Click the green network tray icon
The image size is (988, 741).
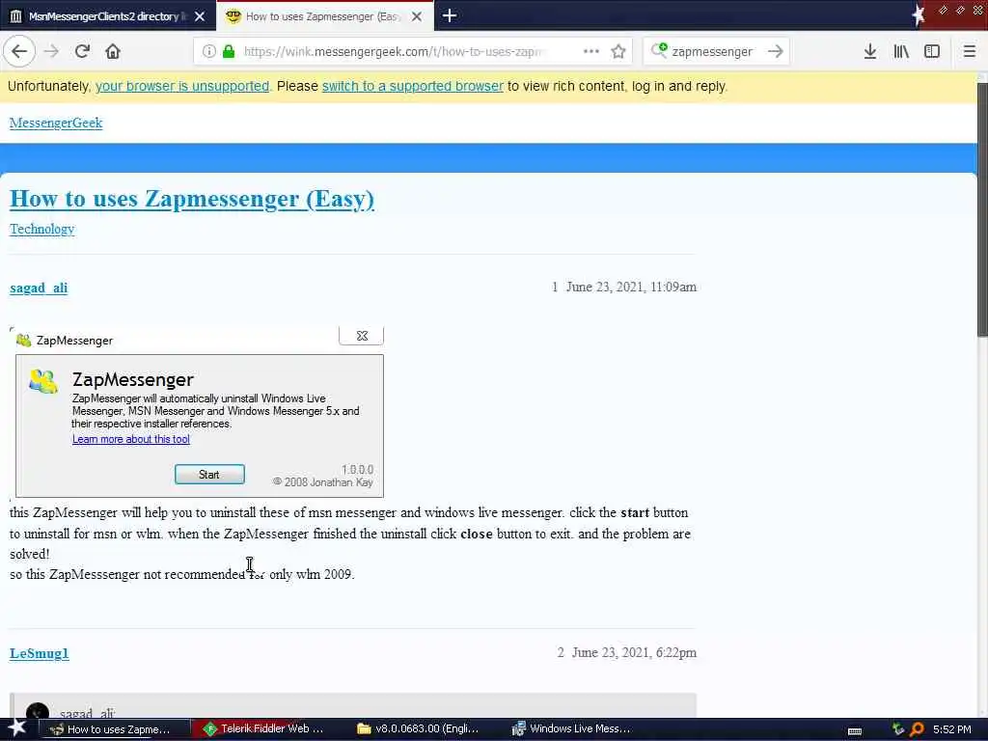898,729
